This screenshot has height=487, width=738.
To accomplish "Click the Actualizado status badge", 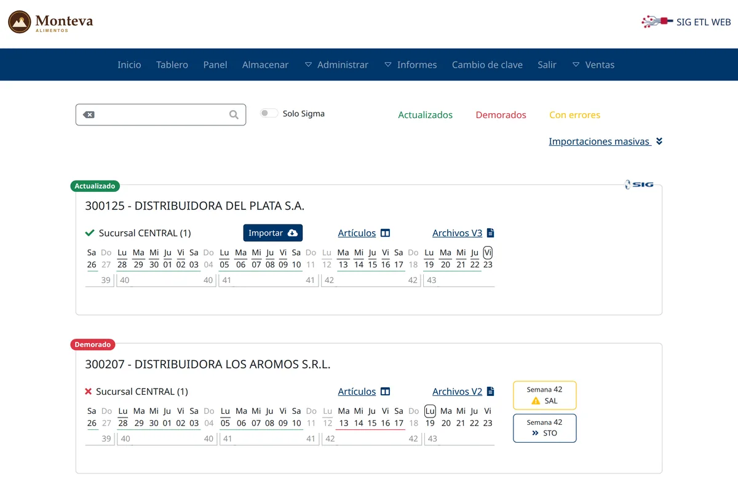I will pyautogui.click(x=95, y=186).
